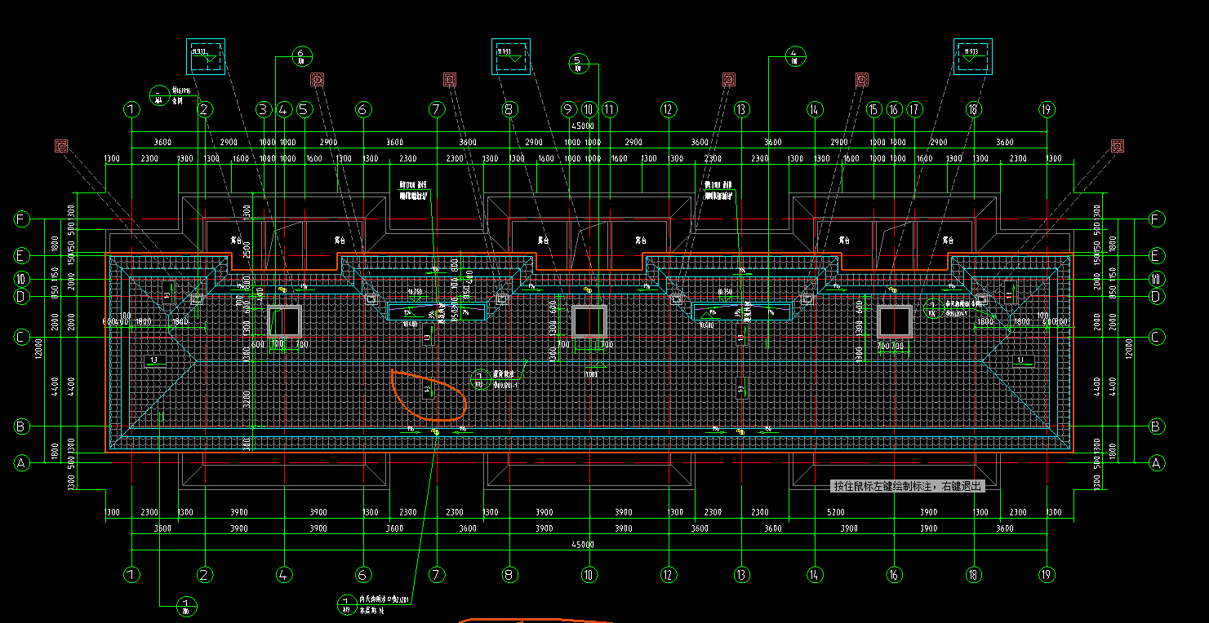
Task: Select the right-side axis bubble A
Action: tap(1156, 462)
